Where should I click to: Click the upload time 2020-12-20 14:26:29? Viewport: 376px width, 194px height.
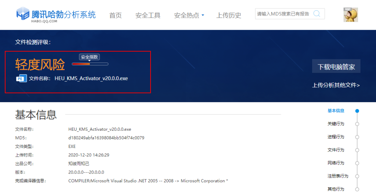pyautogui.click(x=89, y=155)
